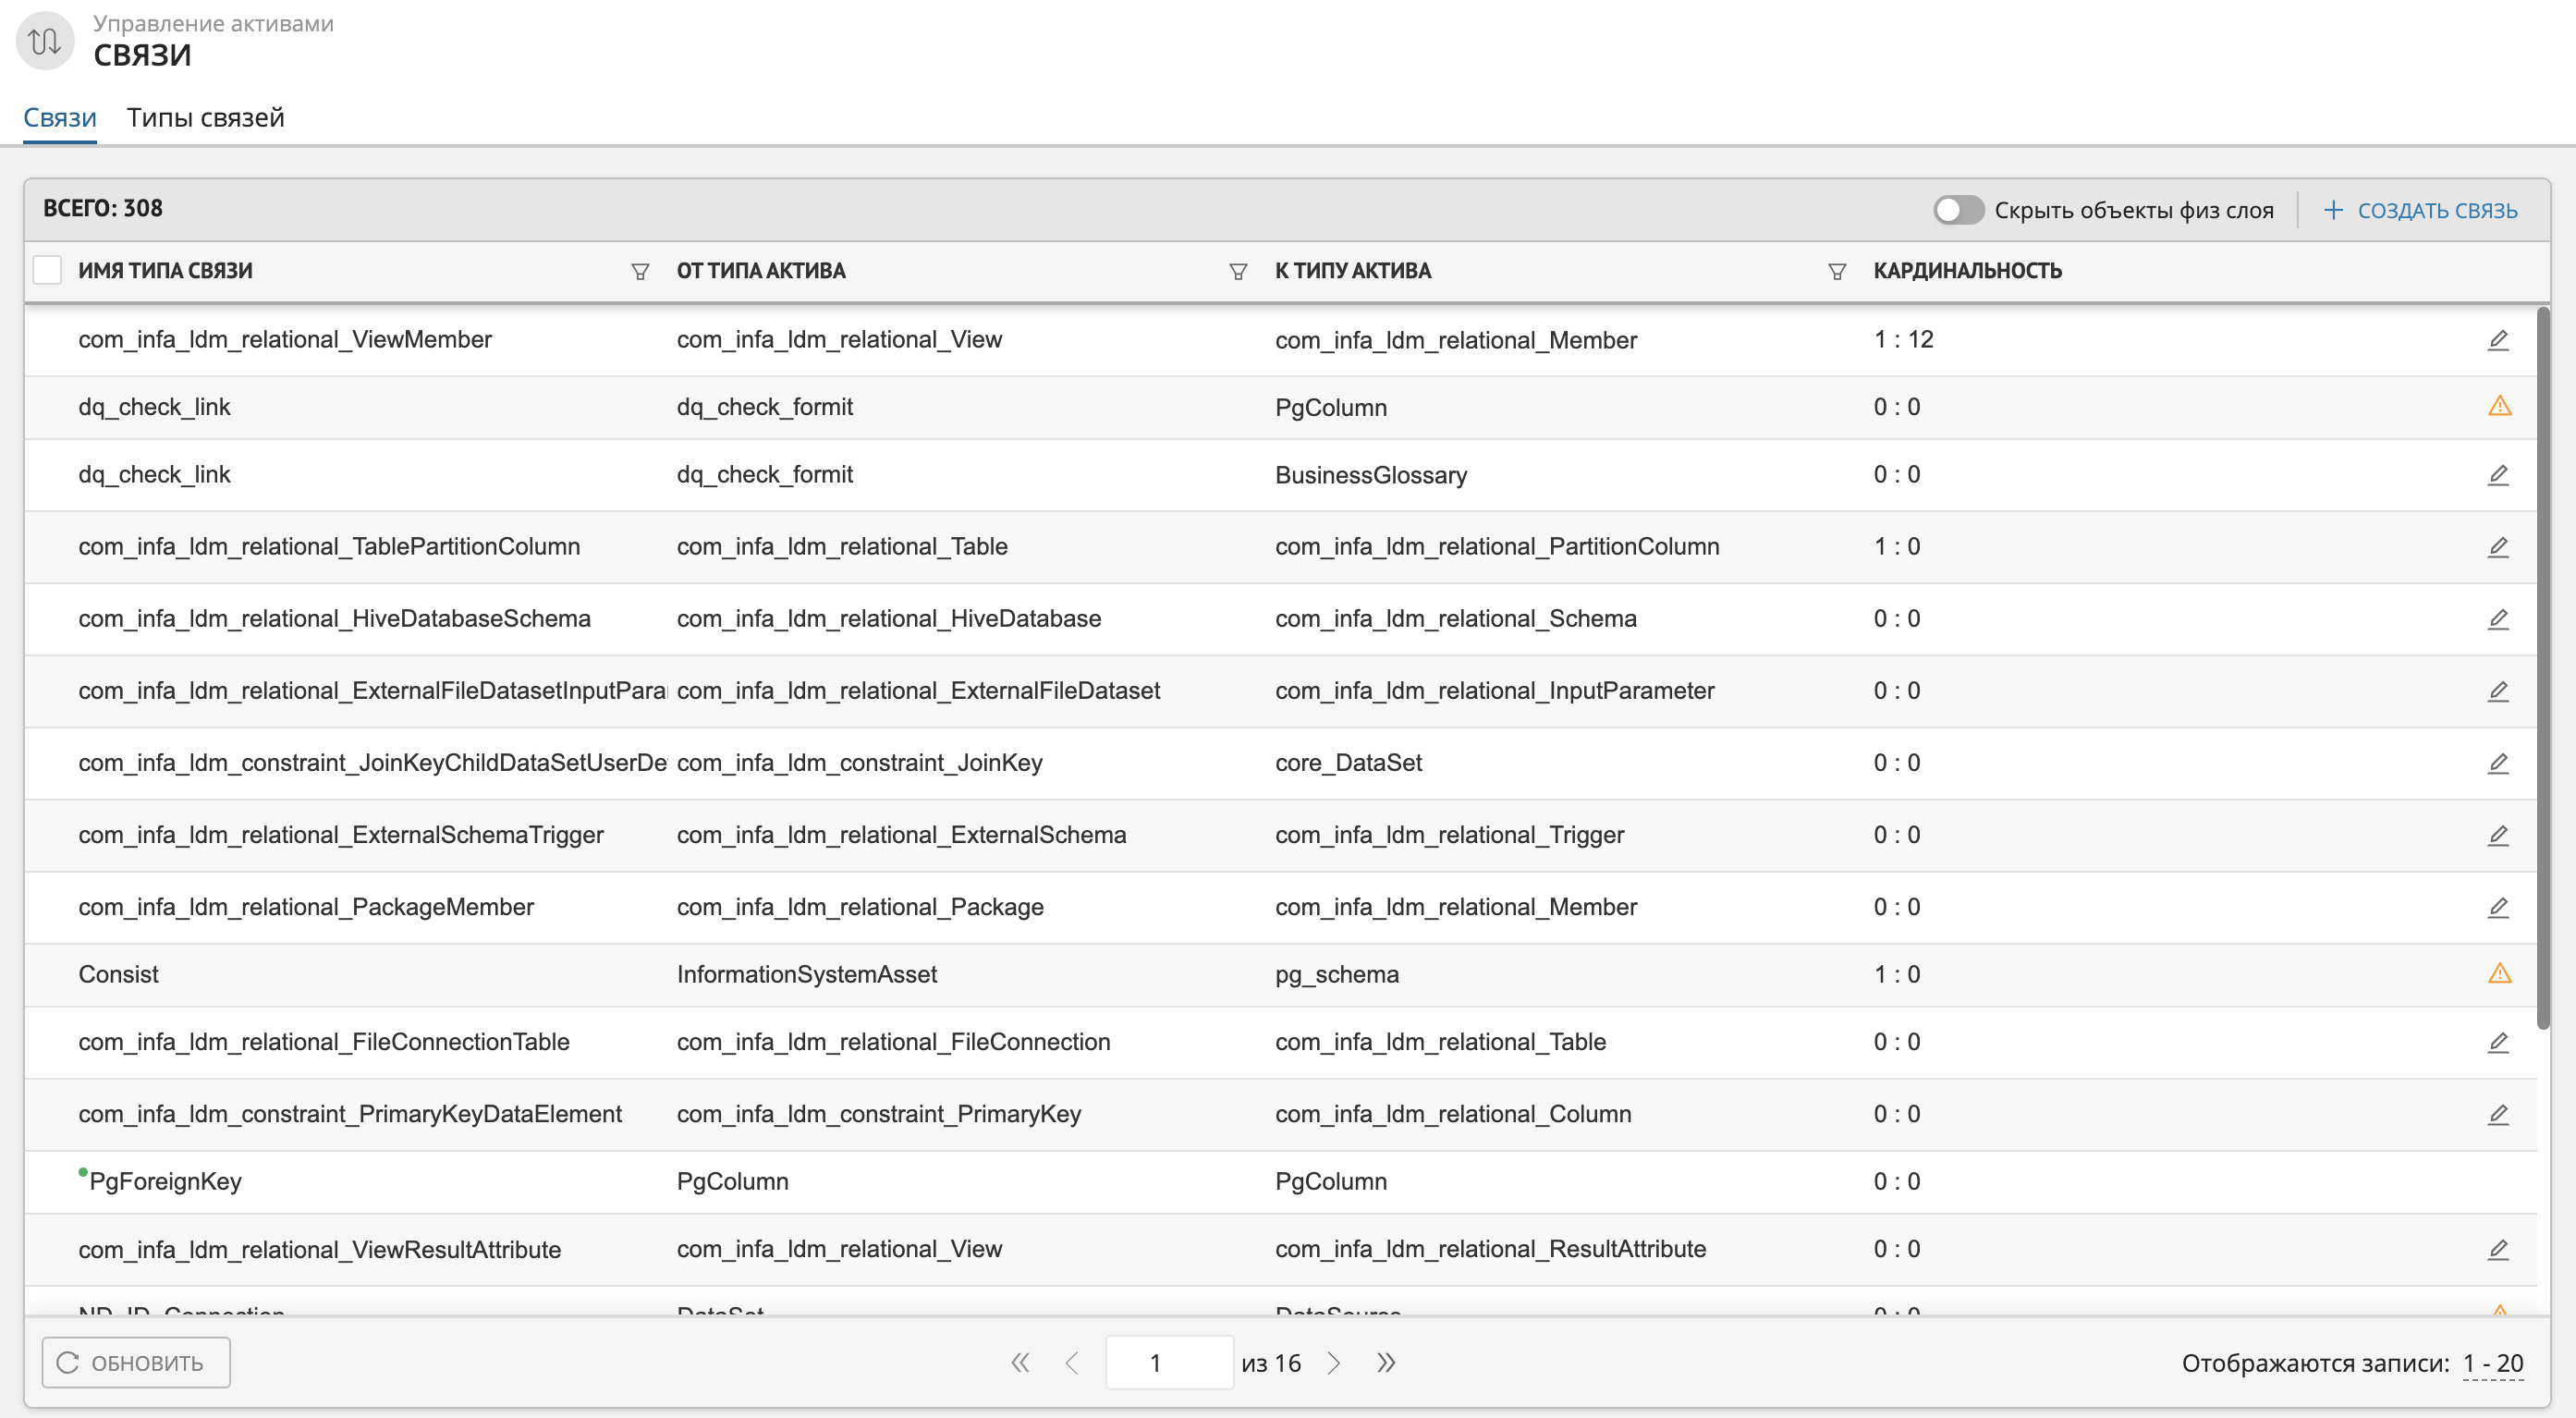Switch to 'Типы связей' tab

coord(205,118)
